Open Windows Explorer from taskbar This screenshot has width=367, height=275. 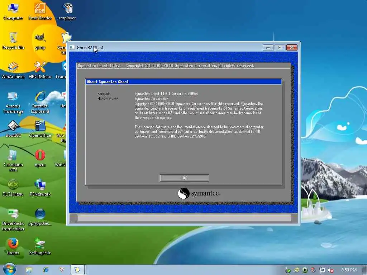click(29, 270)
